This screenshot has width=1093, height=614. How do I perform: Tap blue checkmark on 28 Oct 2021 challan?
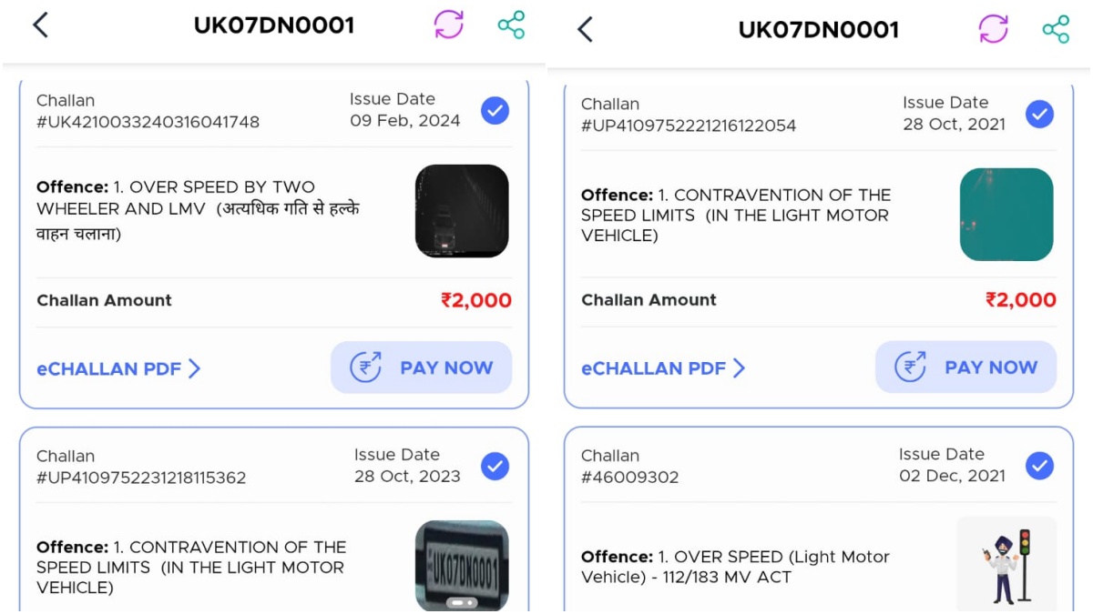1041,115
